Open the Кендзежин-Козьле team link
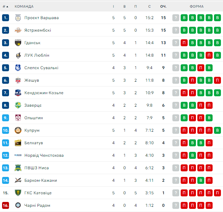Image resolution: width=223 pixels, height=212 pixels. coord(44,93)
